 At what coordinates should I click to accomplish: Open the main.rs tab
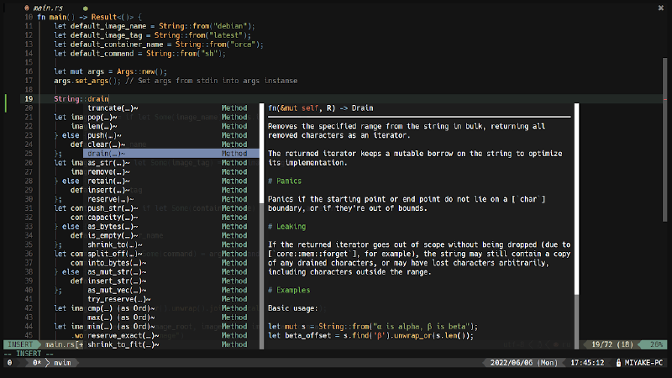[x=45, y=8]
